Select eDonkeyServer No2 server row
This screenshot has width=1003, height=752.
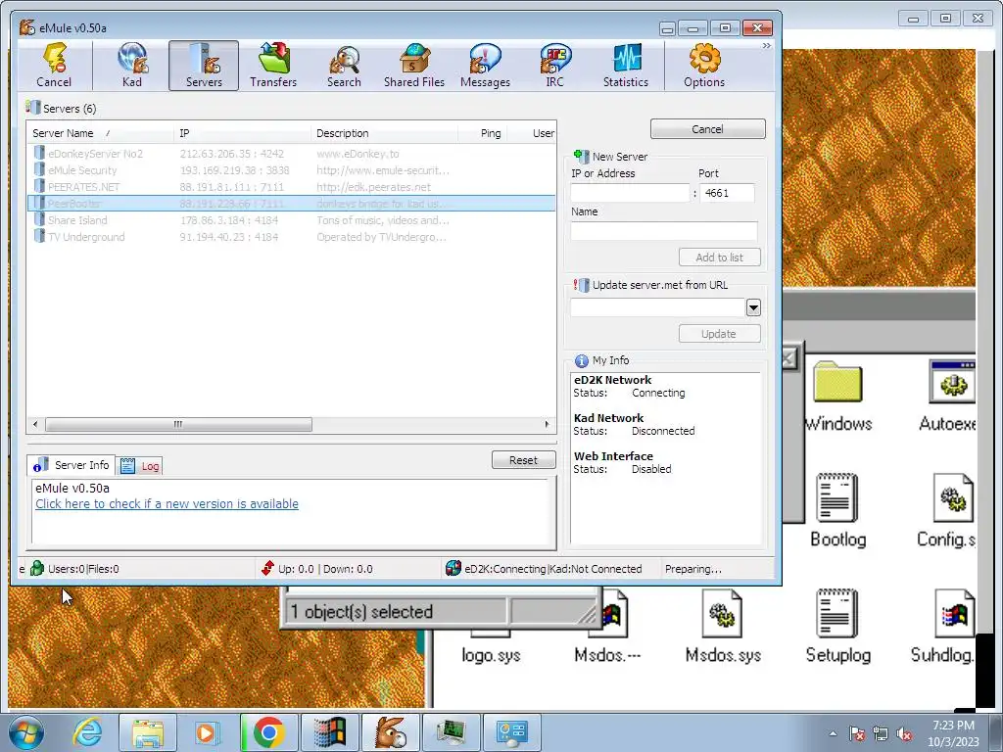291,154
